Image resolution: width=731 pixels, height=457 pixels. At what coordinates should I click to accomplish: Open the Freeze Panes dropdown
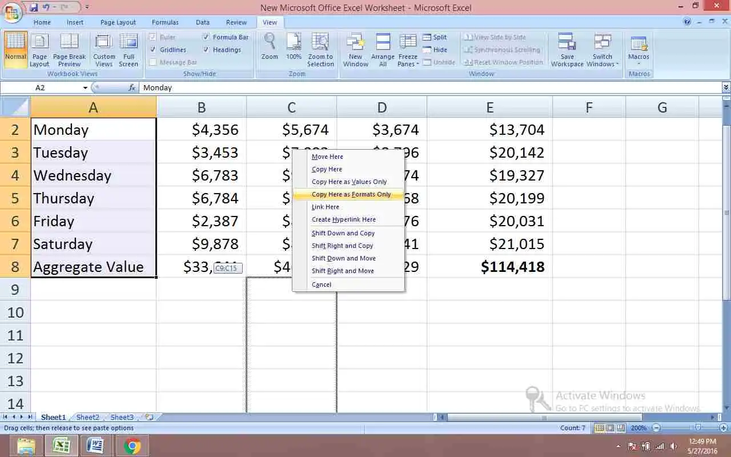pyautogui.click(x=408, y=50)
